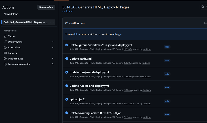Open commit 1062ff6 link
207x123 pixels.
tap(127, 63)
